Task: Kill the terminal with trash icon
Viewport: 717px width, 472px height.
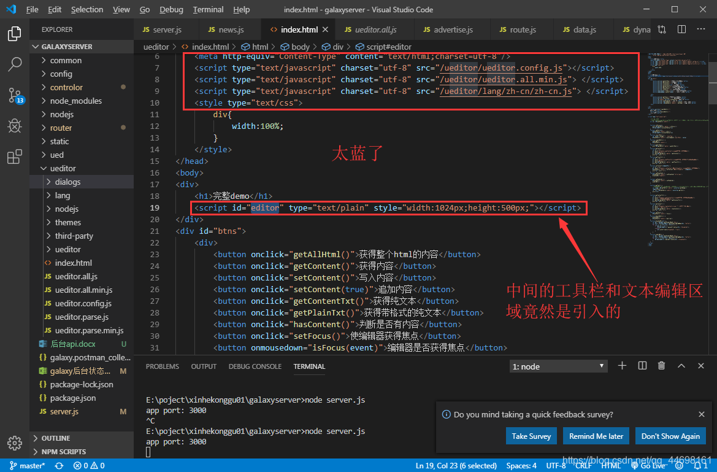Action: click(x=661, y=366)
